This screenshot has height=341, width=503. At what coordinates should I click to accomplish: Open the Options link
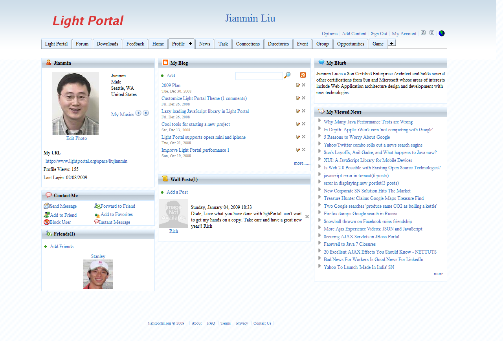[330, 34]
